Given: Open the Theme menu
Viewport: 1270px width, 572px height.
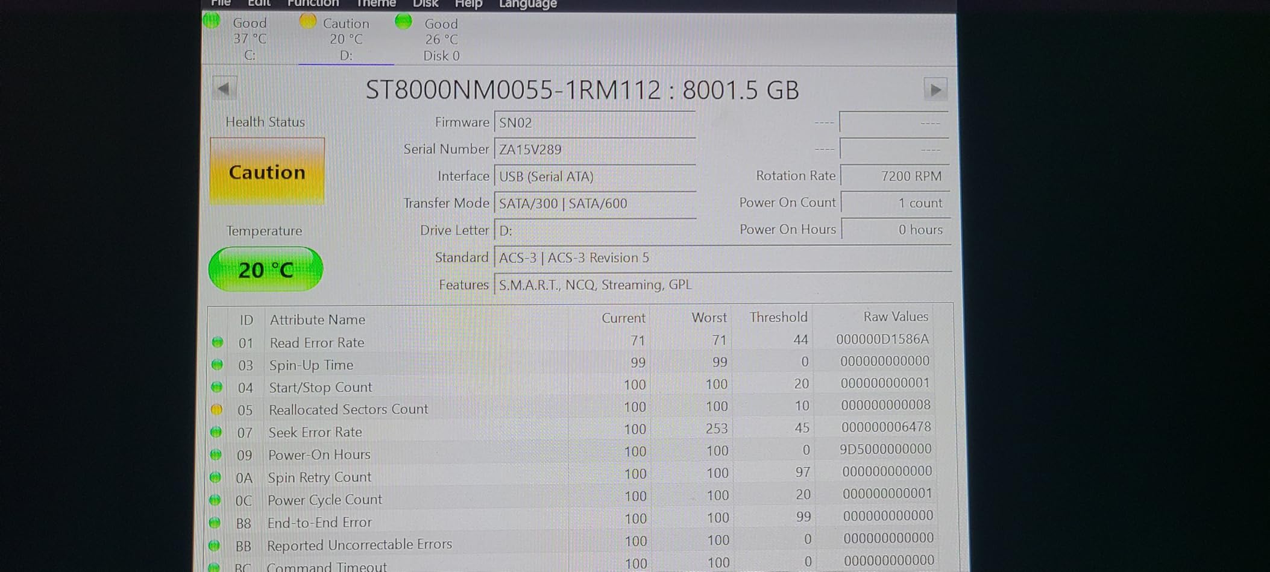Looking at the screenshot, I should [376, 3].
